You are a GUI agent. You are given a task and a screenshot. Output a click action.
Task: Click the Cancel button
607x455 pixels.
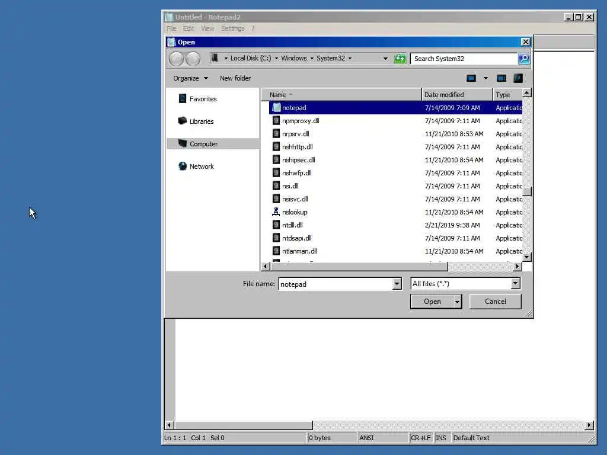496,302
